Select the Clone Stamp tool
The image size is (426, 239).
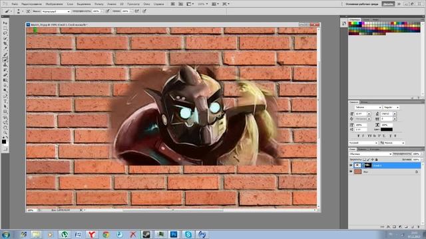pyautogui.click(x=5, y=64)
